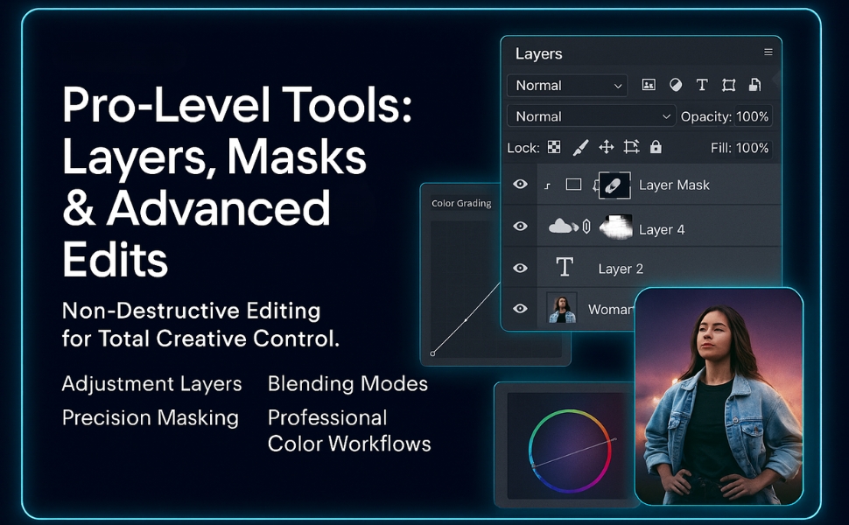Image resolution: width=849 pixels, height=525 pixels.
Task: Click the pixel layer filter image icon
Action: [649, 85]
